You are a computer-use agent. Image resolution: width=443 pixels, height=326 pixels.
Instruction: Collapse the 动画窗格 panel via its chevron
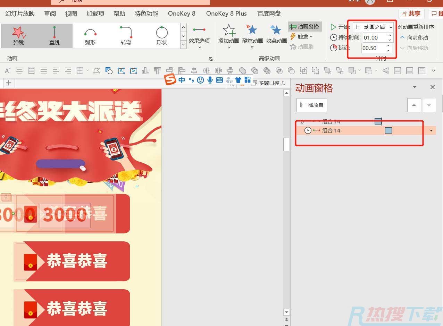click(415, 87)
